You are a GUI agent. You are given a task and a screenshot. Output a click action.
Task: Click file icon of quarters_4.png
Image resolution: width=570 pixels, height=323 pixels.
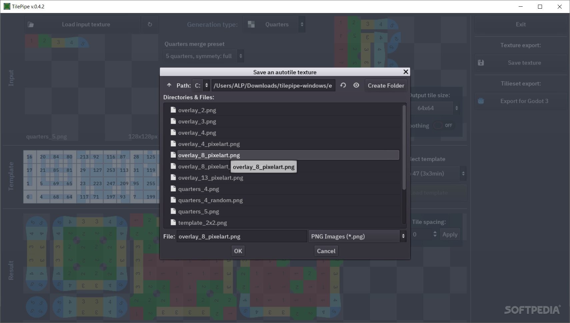(173, 189)
